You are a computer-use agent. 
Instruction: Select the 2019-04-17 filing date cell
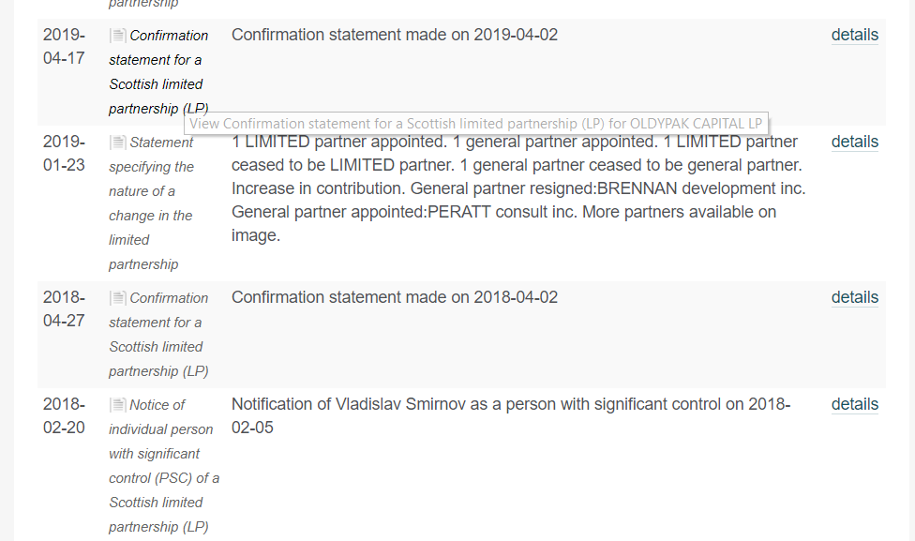(64, 47)
